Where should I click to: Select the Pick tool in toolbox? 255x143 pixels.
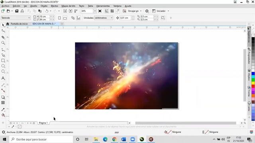pyautogui.click(x=3, y=25)
